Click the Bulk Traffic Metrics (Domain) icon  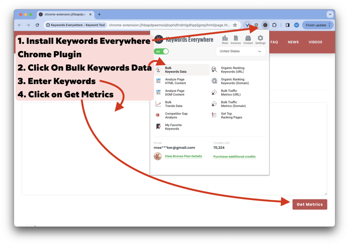click(x=214, y=104)
